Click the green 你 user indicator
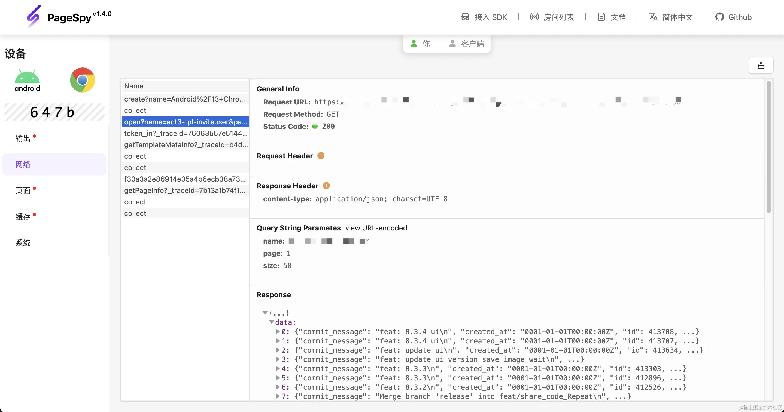Screen dimensions: 784x412 [420, 44]
